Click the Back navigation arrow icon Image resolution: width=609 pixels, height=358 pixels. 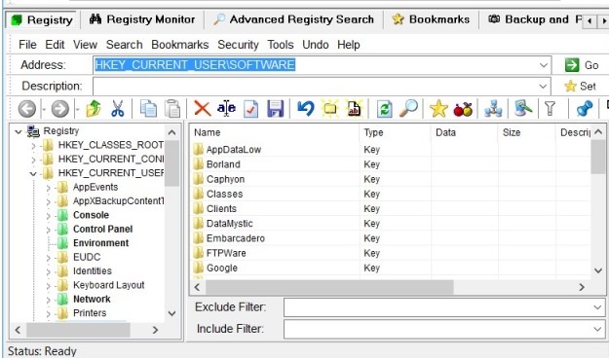coord(27,109)
